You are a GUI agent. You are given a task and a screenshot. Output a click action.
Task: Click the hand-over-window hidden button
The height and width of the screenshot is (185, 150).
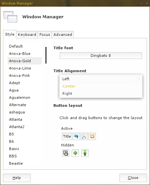[66, 153]
